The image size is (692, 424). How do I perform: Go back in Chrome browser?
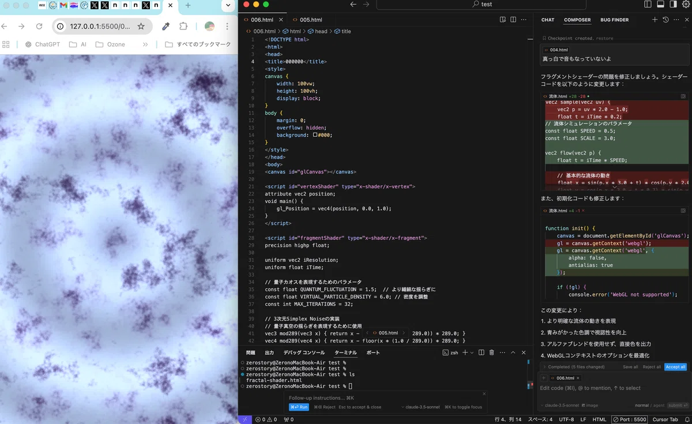5,26
